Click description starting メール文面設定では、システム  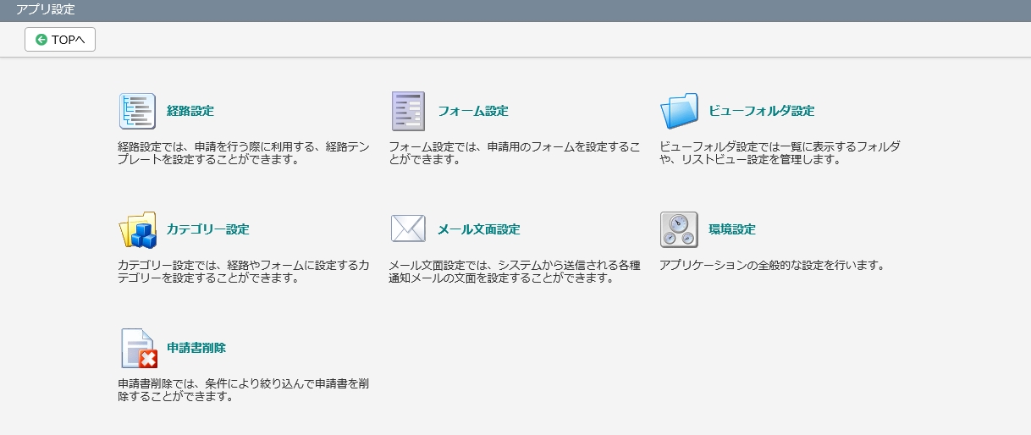515,272
